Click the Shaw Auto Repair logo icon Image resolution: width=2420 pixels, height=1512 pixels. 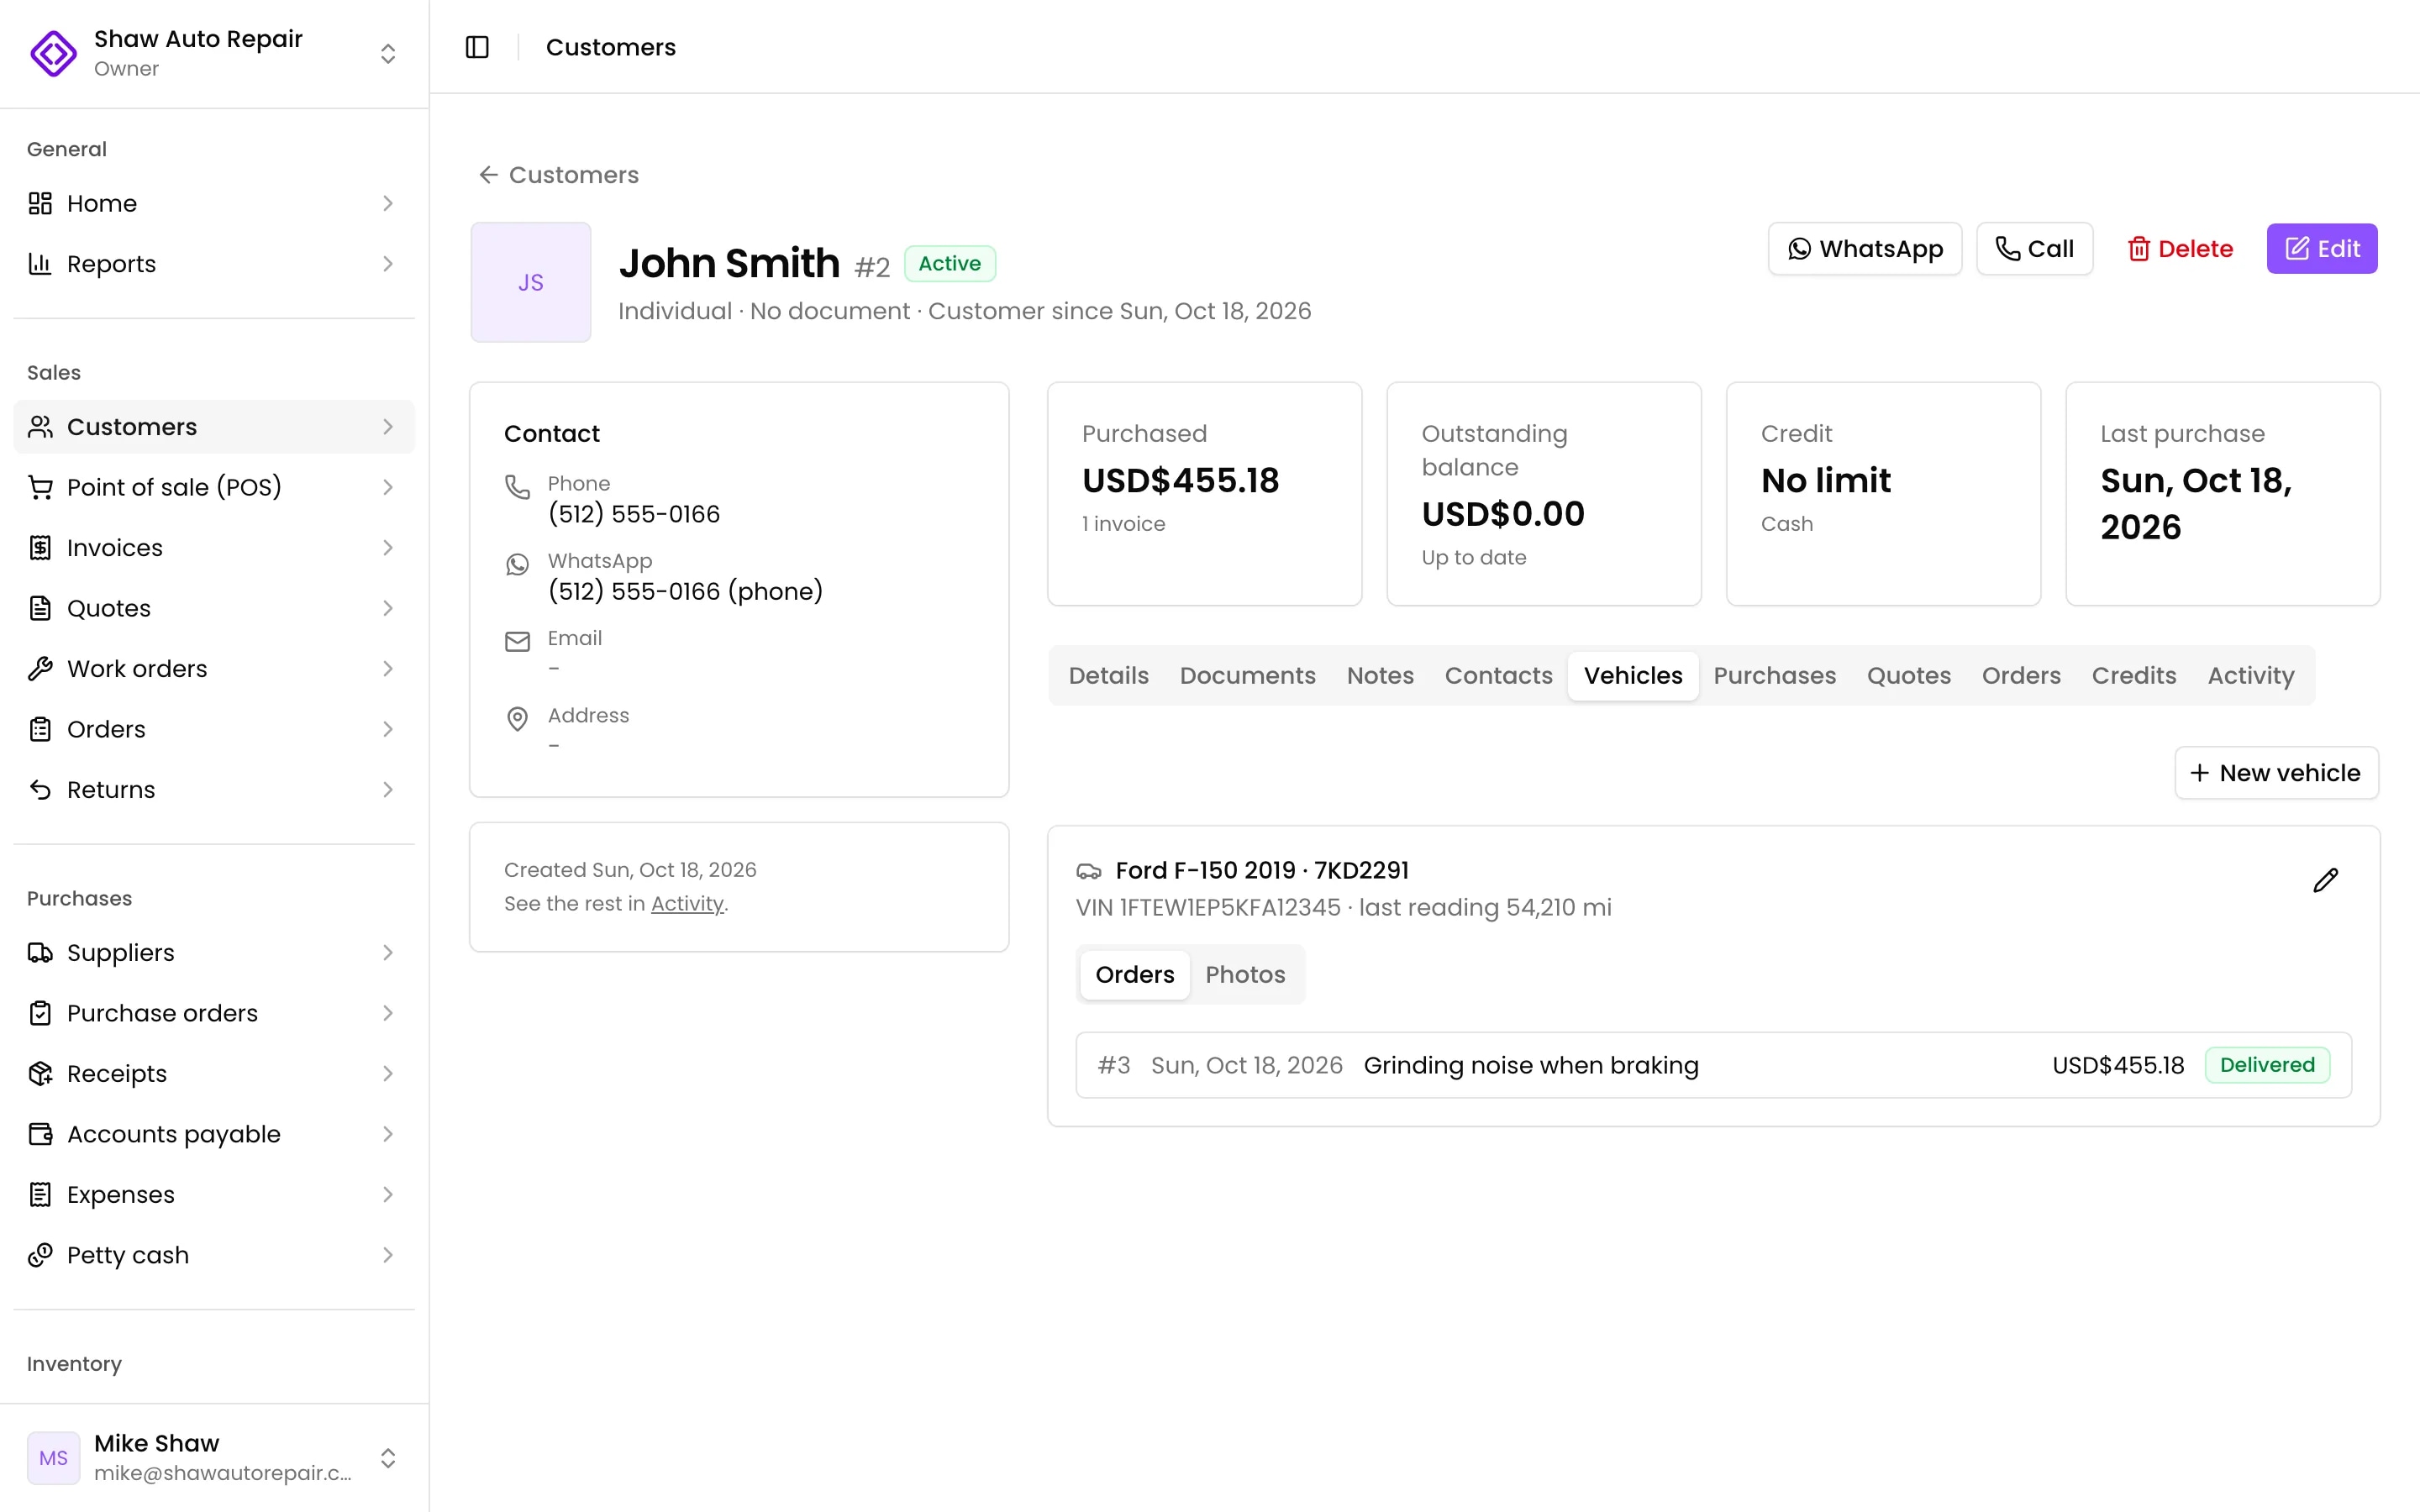(x=53, y=53)
